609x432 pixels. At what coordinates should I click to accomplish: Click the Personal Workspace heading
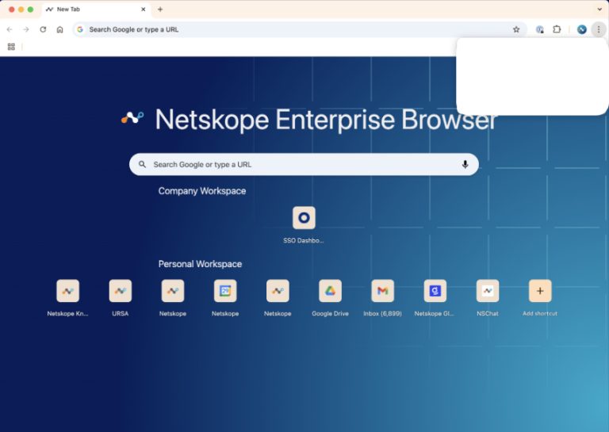[200, 264]
